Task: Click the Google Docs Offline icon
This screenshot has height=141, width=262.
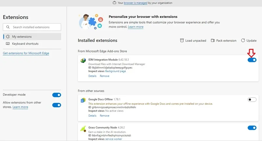Action: pos(83,100)
